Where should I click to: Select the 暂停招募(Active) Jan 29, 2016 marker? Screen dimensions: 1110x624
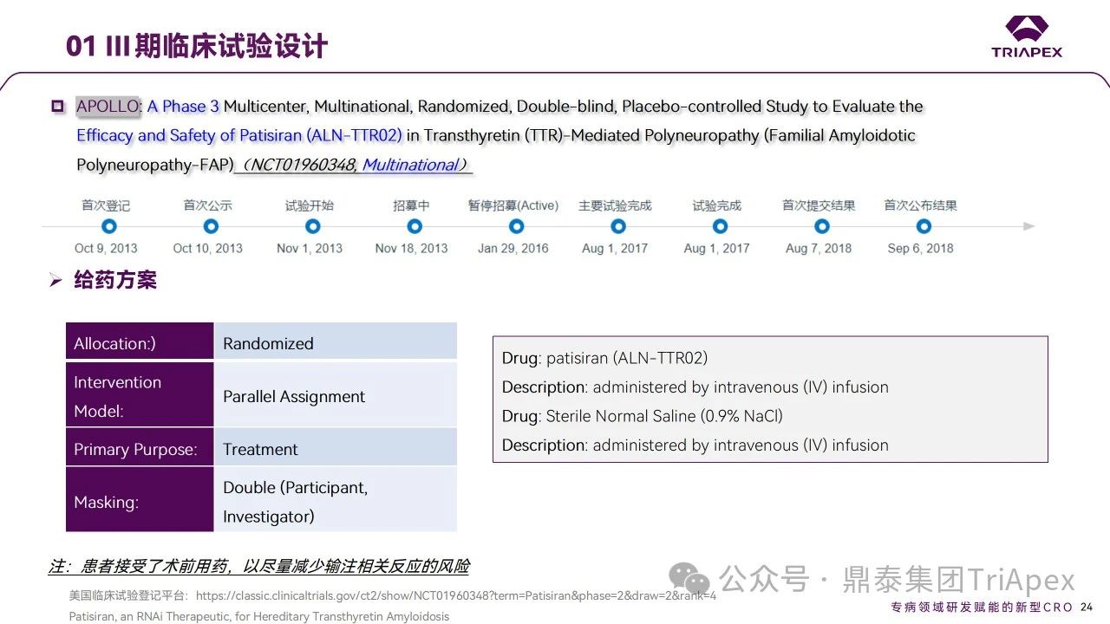(517, 226)
